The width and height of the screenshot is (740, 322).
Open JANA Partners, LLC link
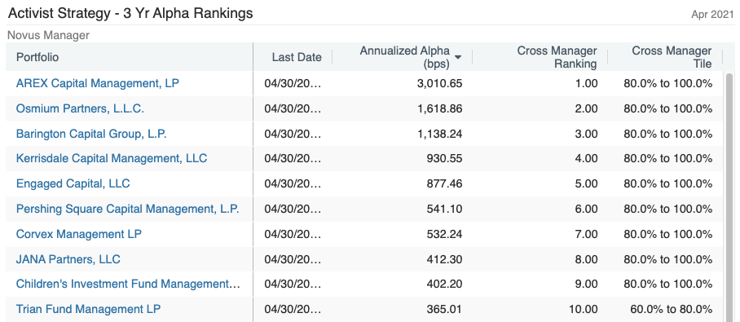68,259
